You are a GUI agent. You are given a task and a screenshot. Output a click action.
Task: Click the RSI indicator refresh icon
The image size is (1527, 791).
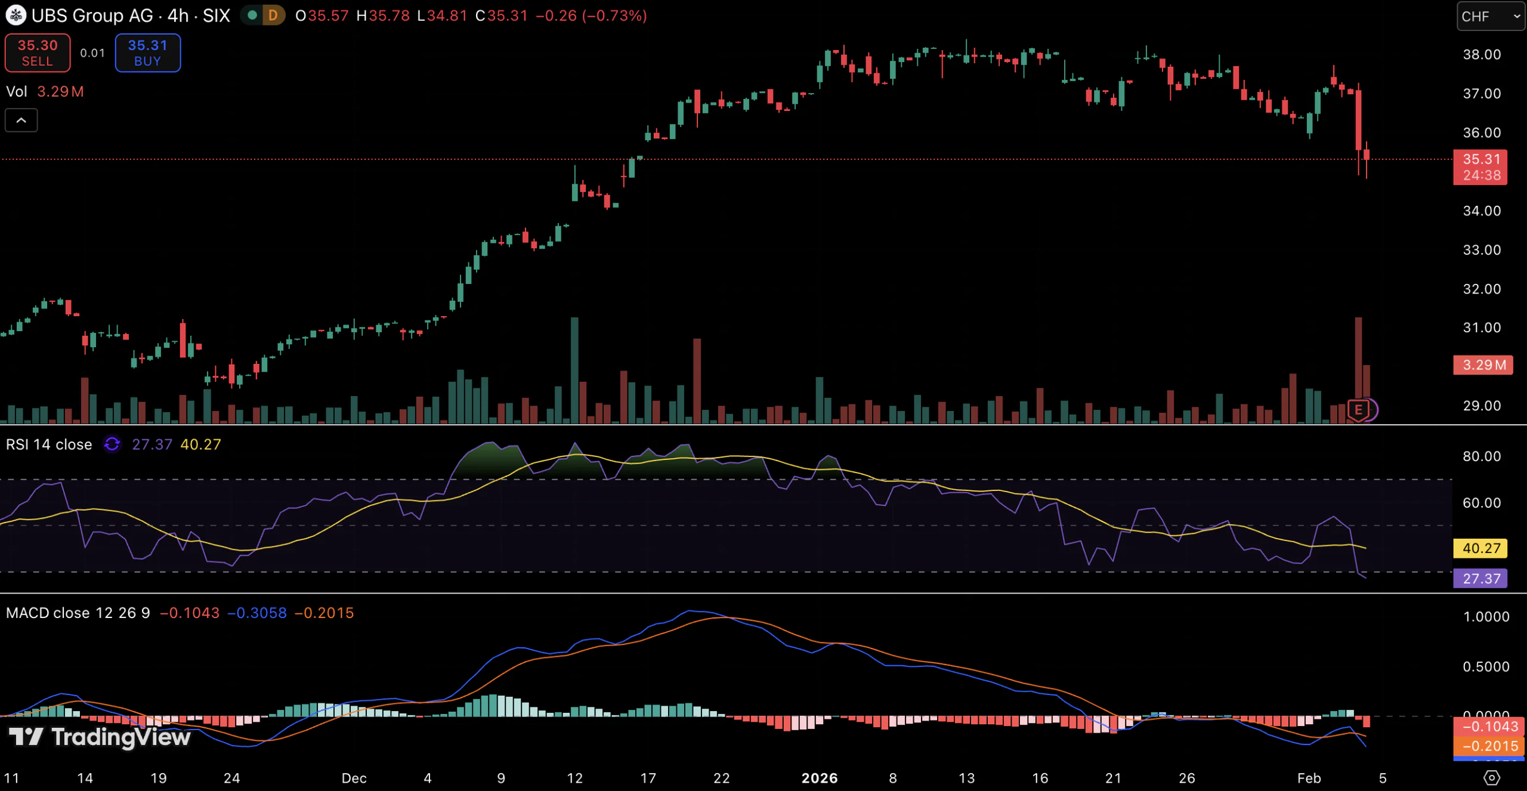click(112, 444)
